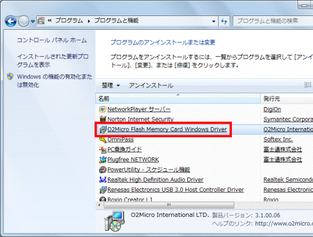Viewport: 313px width, 237px height.
Task: Select the Norton Internet Security entry
Action: (x=140, y=119)
